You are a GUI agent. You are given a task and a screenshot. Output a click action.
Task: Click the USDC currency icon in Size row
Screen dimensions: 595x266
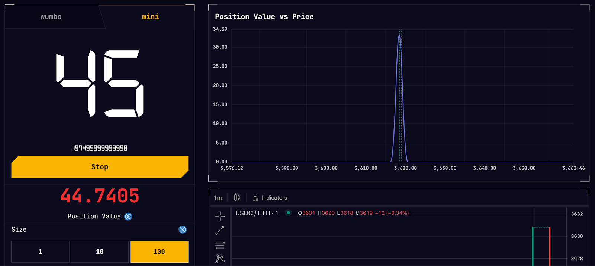pyautogui.click(x=183, y=230)
